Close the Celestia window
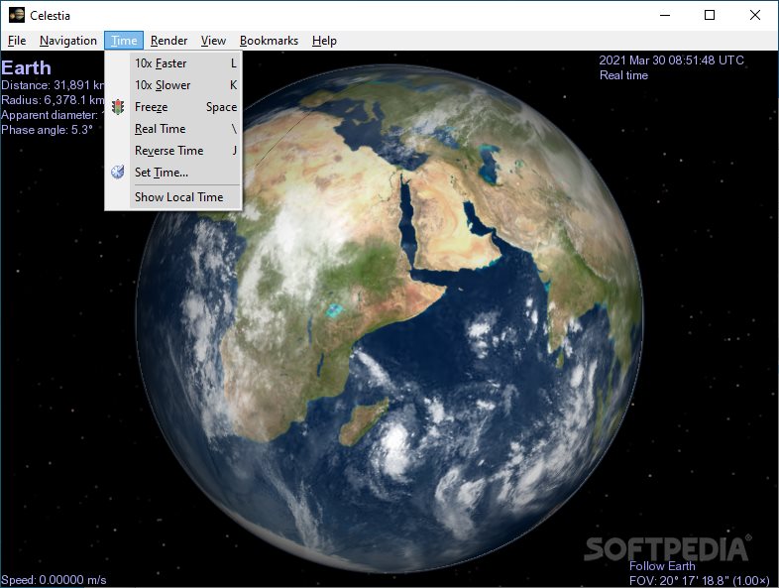The image size is (779, 588). tap(755, 16)
